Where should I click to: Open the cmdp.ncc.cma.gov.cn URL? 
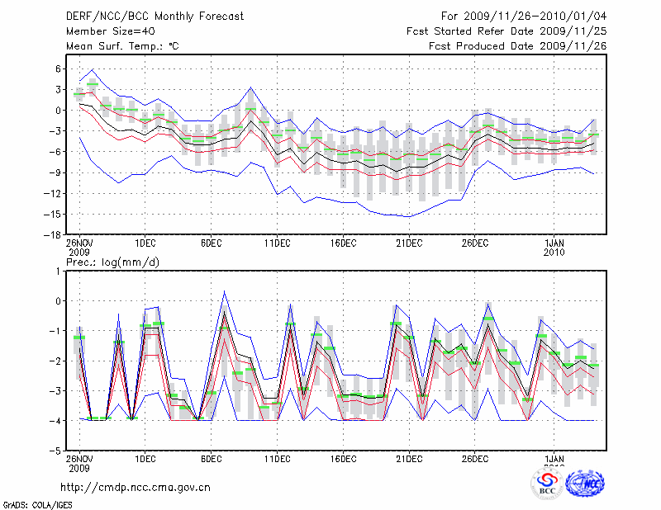[136, 487]
